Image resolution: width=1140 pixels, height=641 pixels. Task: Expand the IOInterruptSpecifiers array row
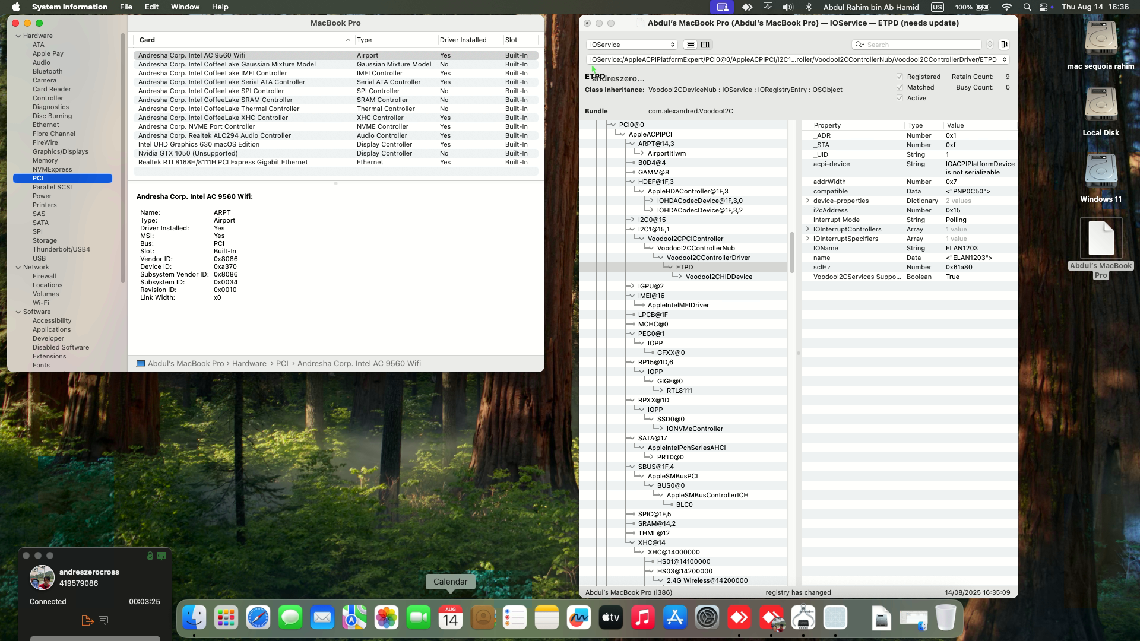807,239
